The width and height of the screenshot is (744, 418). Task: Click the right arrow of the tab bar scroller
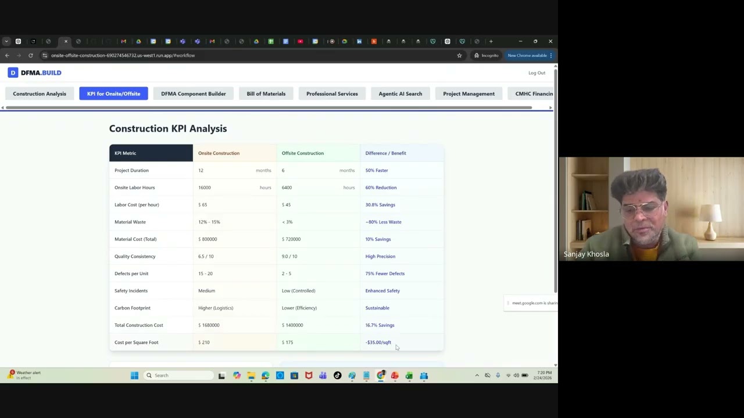point(550,108)
